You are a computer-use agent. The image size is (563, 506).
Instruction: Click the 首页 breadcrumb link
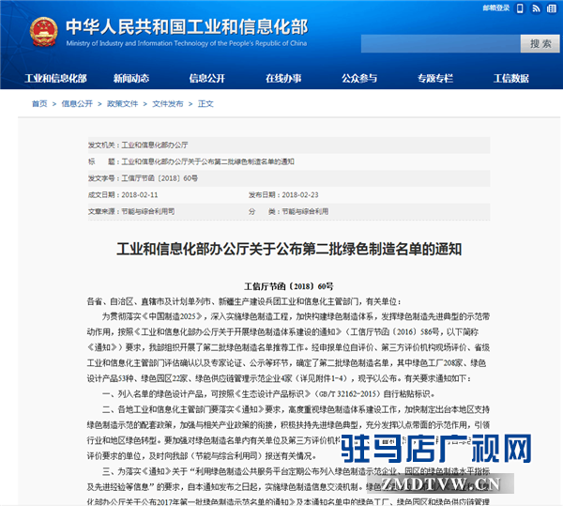pyautogui.click(x=39, y=103)
